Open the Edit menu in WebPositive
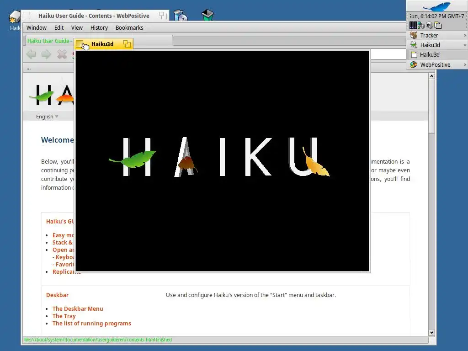The image size is (468, 351). pos(59,28)
